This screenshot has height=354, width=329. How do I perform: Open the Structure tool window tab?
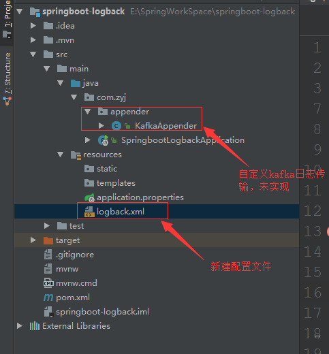click(7, 78)
